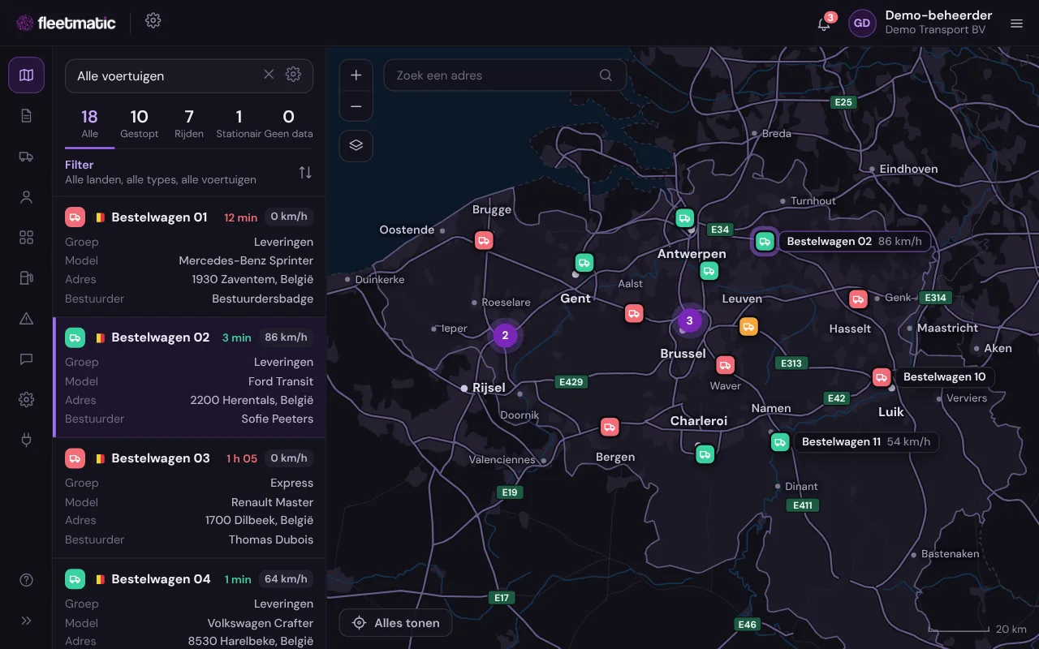Open the integrations plug icon in sidebar
The height and width of the screenshot is (649, 1039).
[x=26, y=440]
